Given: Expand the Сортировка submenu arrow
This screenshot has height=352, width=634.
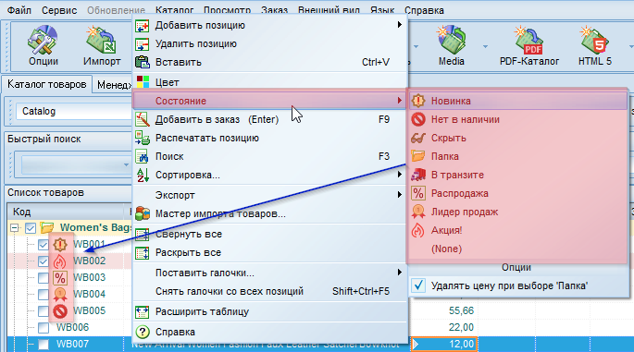Looking at the screenshot, I should 400,175.
